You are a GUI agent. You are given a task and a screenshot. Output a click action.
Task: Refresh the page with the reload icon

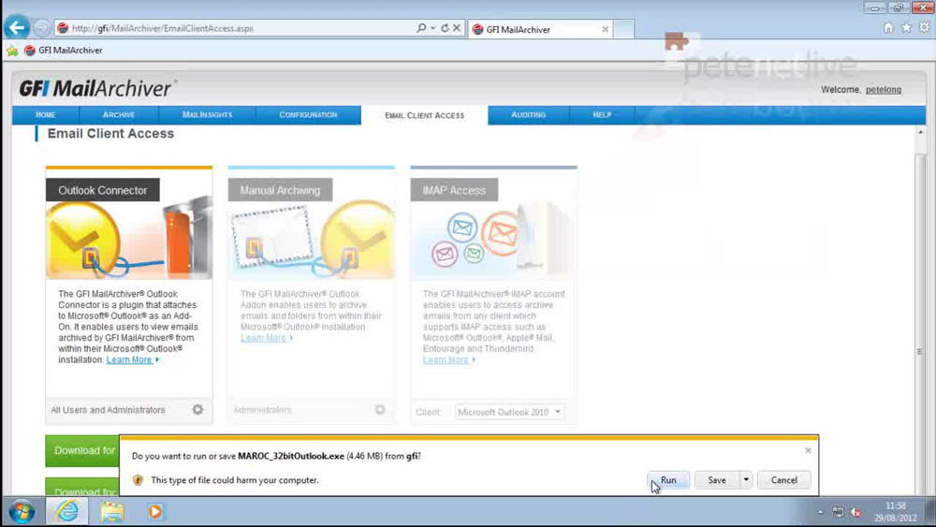(445, 28)
